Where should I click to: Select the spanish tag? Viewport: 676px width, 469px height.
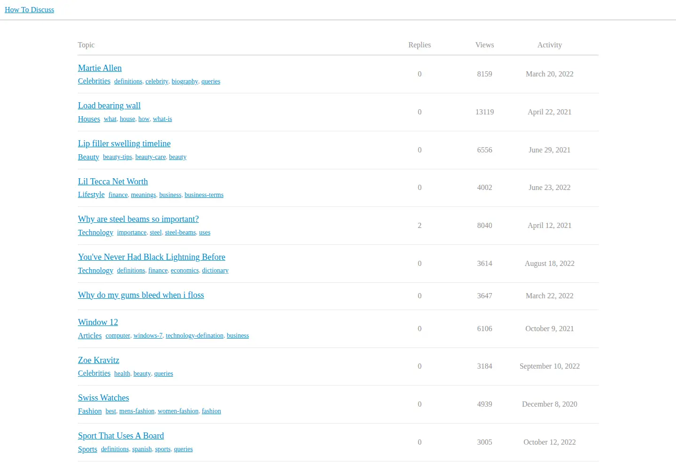(x=142, y=449)
